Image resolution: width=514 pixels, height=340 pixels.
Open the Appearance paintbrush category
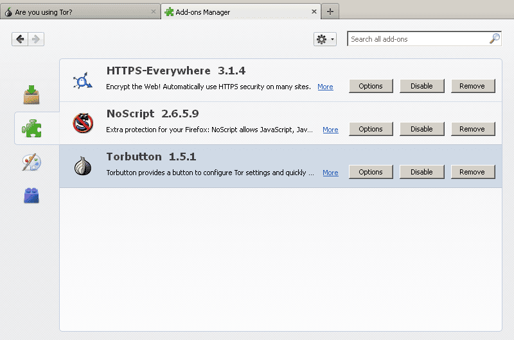31,162
